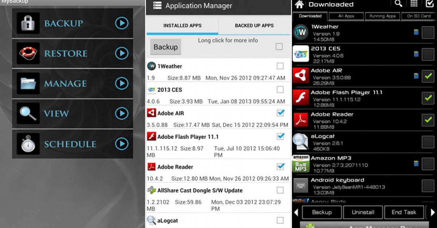This screenshot has height=228, width=437.
Task: Click the magnifying glass View icon
Action: pos(28,114)
